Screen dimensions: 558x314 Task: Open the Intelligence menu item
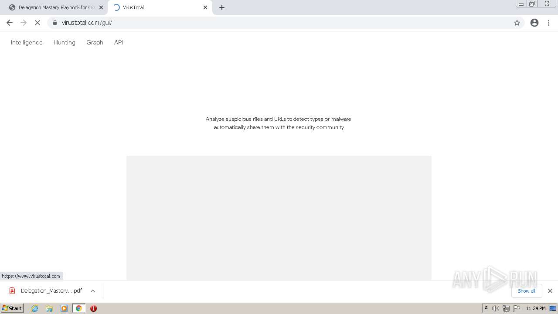pyautogui.click(x=27, y=42)
